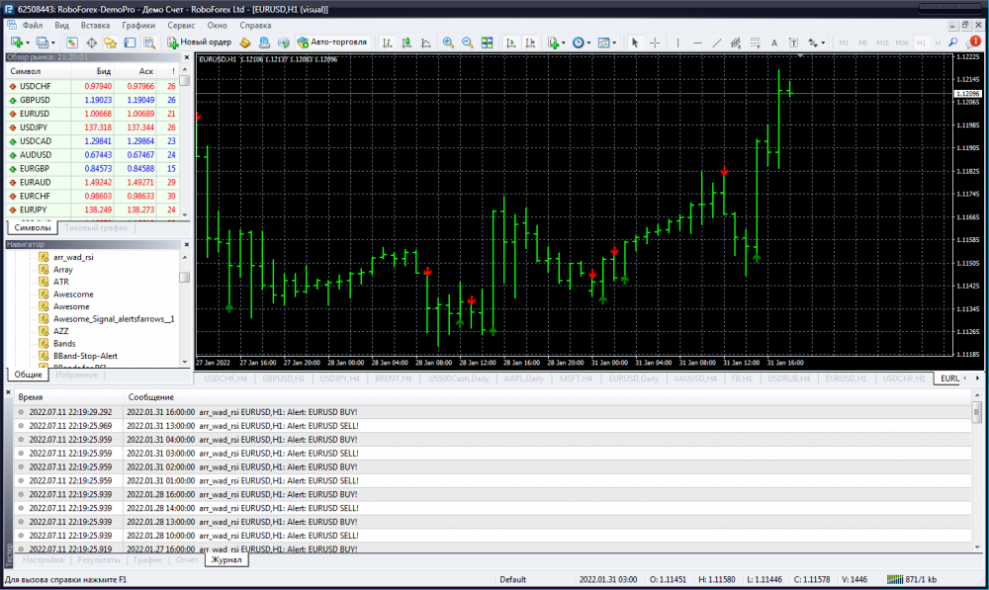Open the Файл menu
This screenshot has height=590, width=989.
point(33,26)
